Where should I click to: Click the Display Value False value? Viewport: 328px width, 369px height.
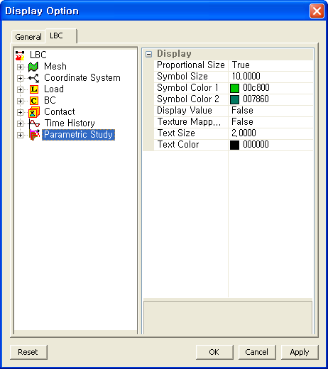(242, 111)
